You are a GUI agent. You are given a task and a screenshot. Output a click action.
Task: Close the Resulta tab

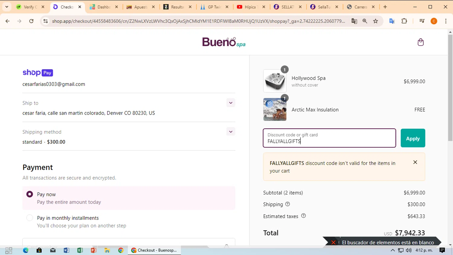190,7
